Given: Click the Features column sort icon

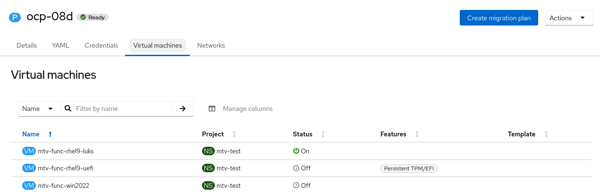Looking at the screenshot, I should pos(417,134).
